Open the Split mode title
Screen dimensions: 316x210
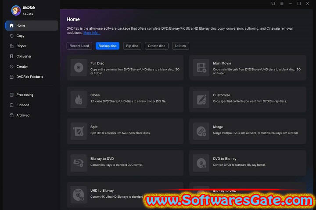[94, 127]
